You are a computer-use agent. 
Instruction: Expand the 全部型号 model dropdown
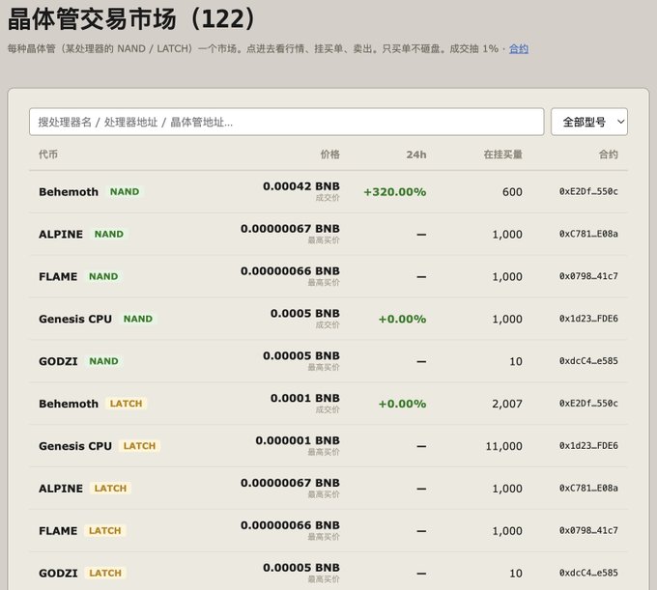(x=589, y=122)
